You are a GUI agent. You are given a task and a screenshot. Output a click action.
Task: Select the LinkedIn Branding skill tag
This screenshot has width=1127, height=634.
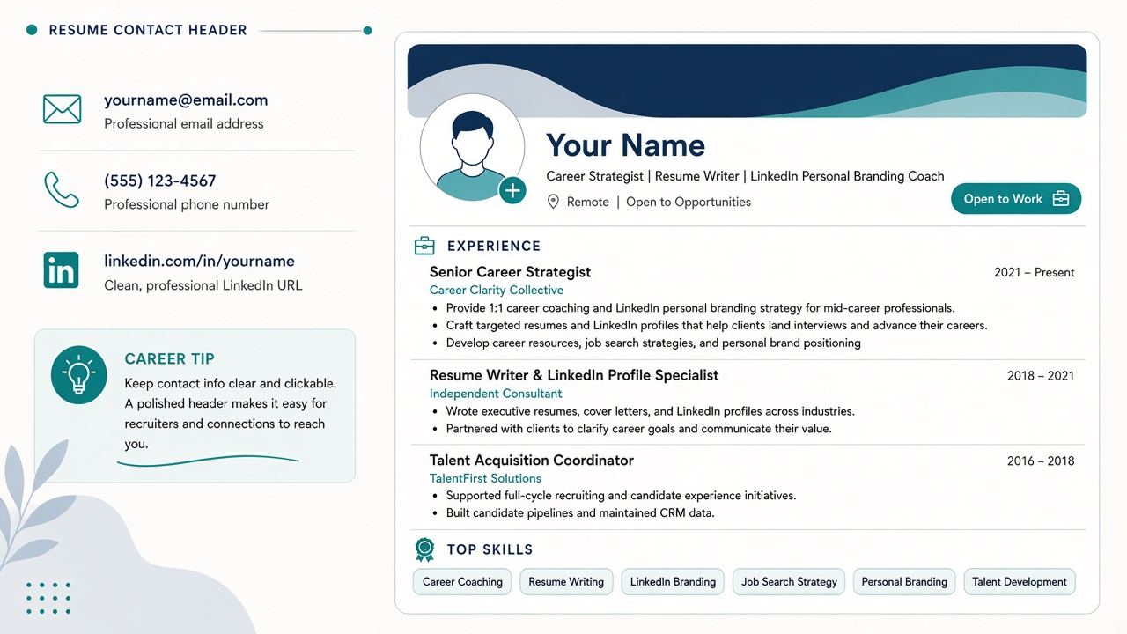pyautogui.click(x=673, y=582)
